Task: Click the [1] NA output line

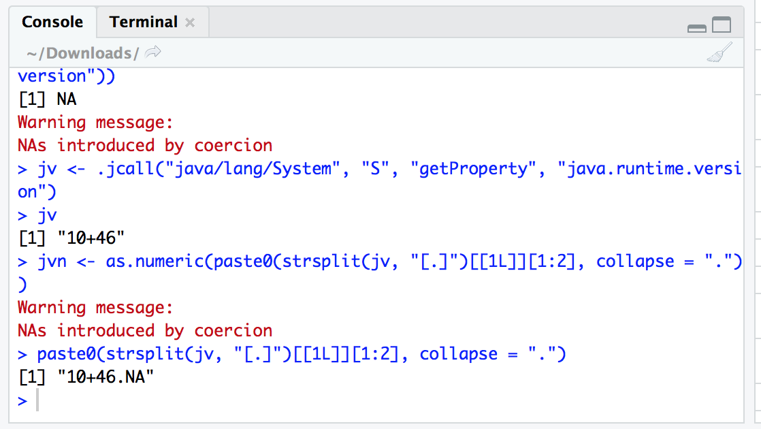Action: pyautogui.click(x=48, y=99)
